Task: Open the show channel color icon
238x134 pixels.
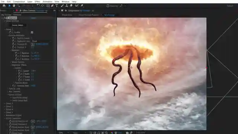Action: [x=112, y=133]
